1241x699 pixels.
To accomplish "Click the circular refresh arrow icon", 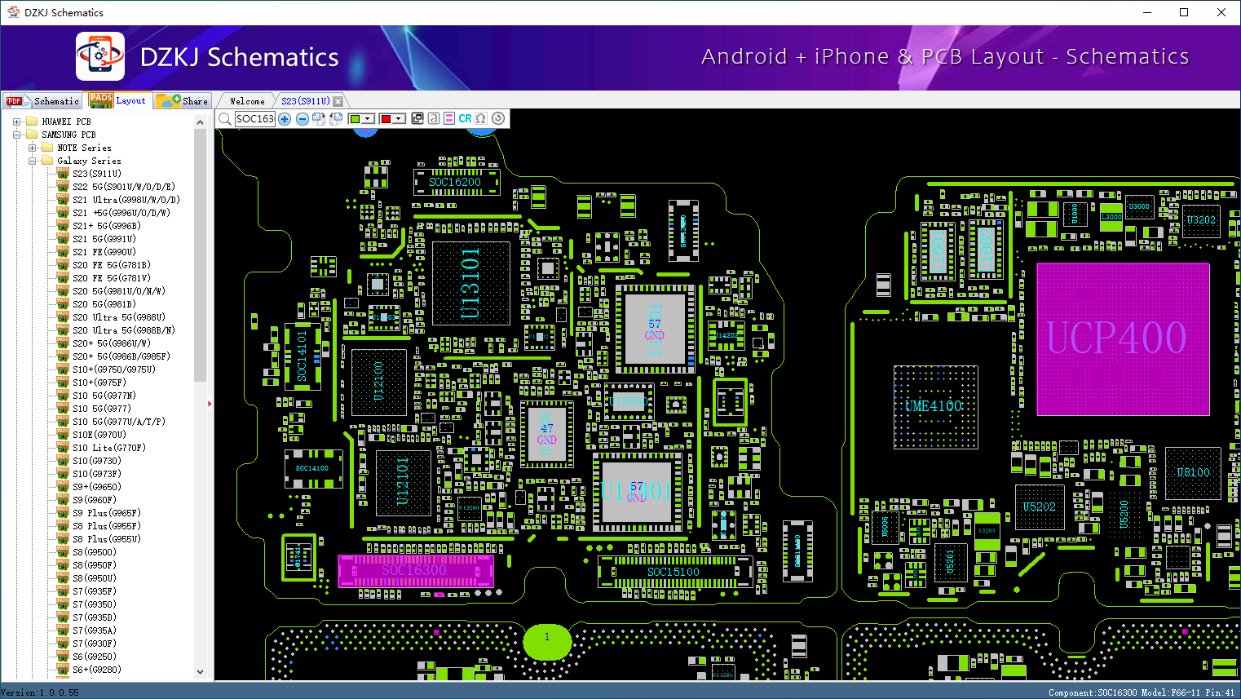I will (498, 118).
